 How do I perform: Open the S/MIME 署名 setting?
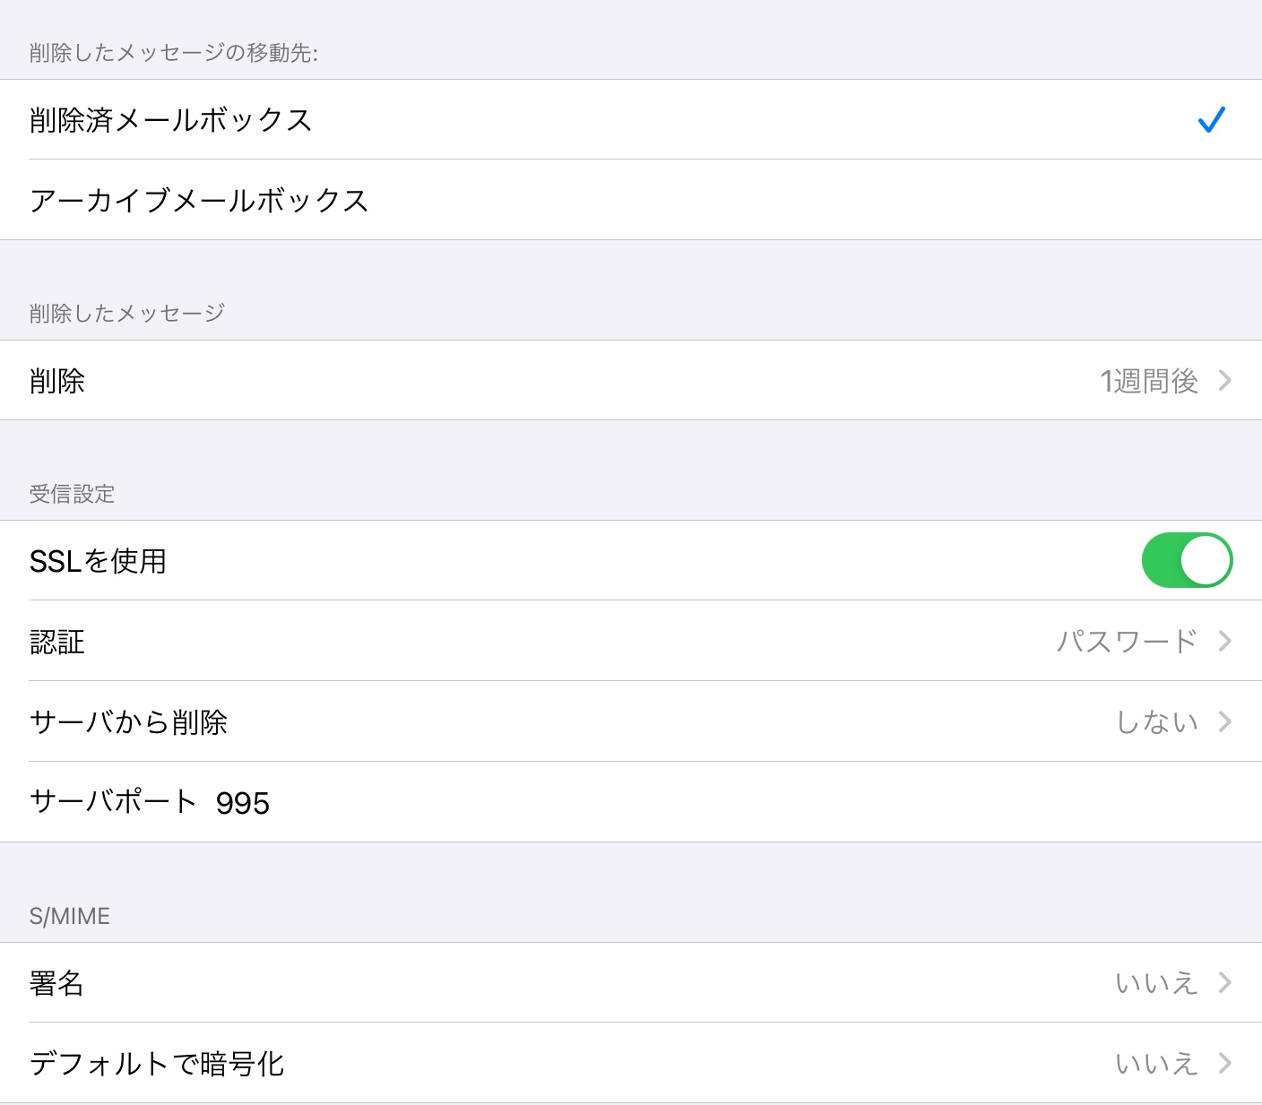(x=57, y=983)
